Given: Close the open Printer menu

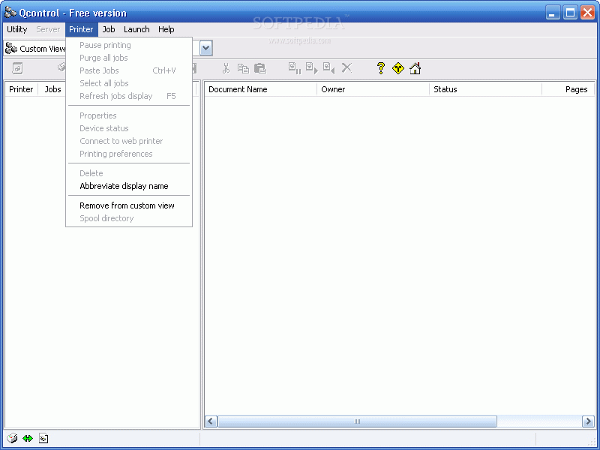Looking at the screenshot, I should pyautogui.click(x=81, y=29).
